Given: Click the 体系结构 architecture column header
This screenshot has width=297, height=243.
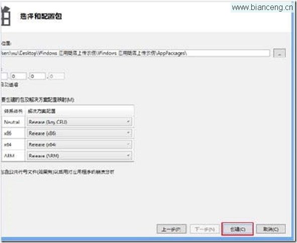Looking at the screenshot, I should click(13, 111).
